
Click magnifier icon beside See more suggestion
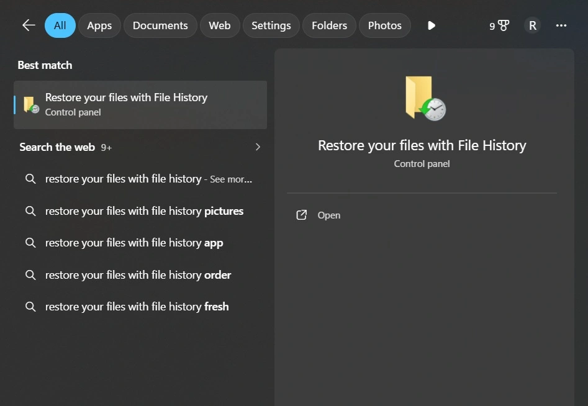(30, 179)
